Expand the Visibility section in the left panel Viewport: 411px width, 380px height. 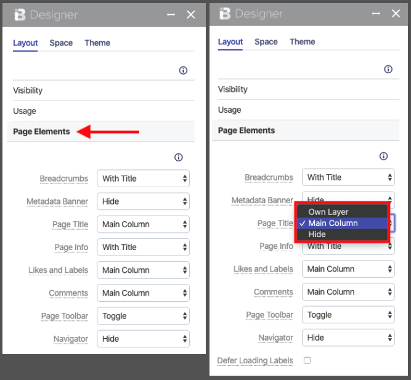coord(104,91)
